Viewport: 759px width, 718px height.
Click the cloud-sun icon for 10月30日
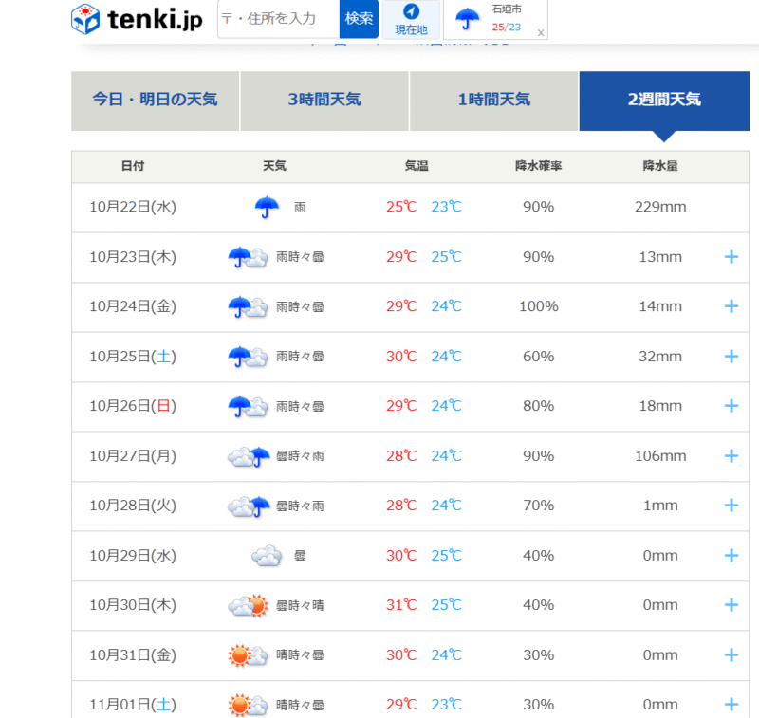click(248, 605)
